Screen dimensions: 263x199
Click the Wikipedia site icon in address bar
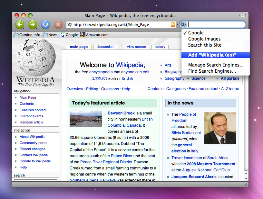coord(70,25)
